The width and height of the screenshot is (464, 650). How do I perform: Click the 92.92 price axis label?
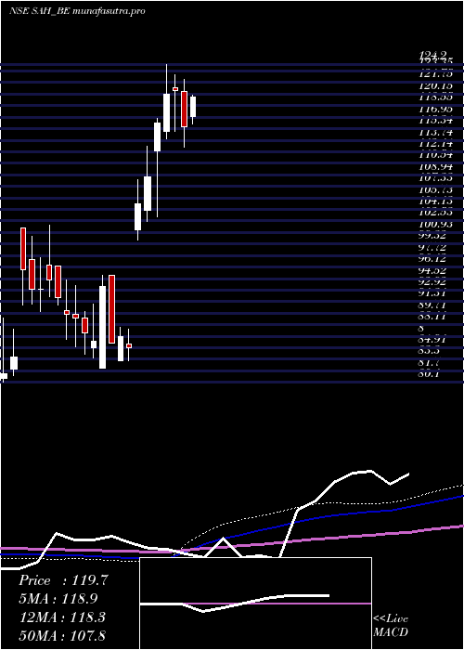(x=433, y=282)
